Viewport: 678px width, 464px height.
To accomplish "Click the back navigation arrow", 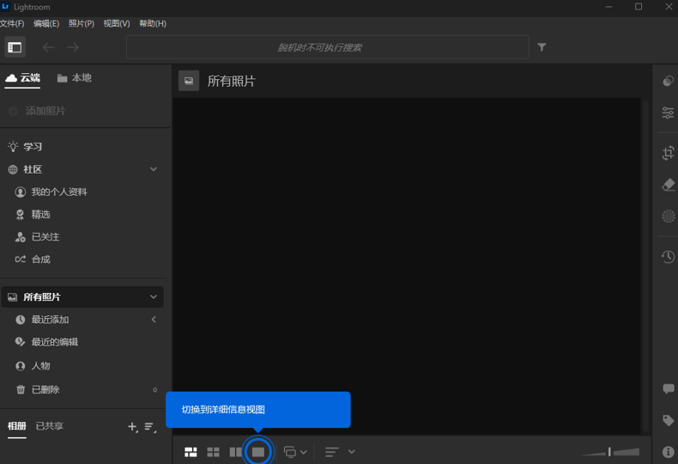I will [48, 47].
